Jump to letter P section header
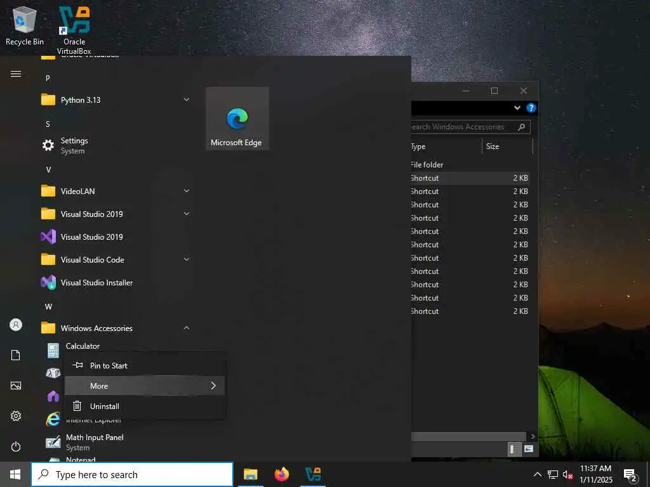 (48, 78)
